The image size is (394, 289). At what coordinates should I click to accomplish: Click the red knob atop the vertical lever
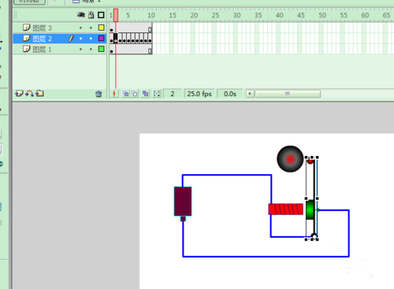click(310, 161)
